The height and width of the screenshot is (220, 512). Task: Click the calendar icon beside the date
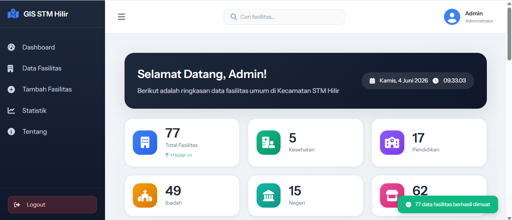click(372, 81)
